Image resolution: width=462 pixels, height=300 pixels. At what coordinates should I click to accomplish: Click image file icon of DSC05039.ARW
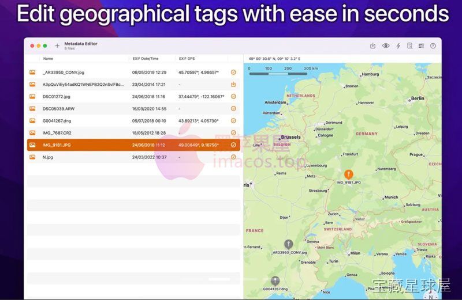(x=32, y=108)
